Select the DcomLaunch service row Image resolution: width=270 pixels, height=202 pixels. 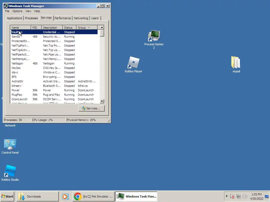[x=54, y=99]
